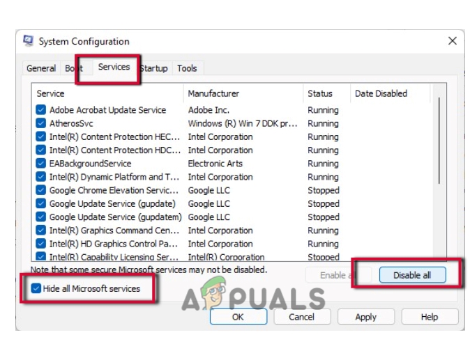Sort by Date Disabled column header

[391, 93]
